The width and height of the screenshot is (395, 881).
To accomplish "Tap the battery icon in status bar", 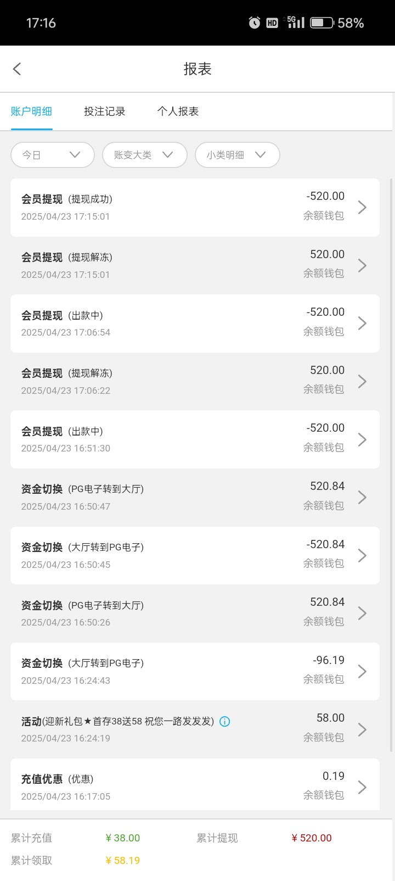I will [321, 23].
